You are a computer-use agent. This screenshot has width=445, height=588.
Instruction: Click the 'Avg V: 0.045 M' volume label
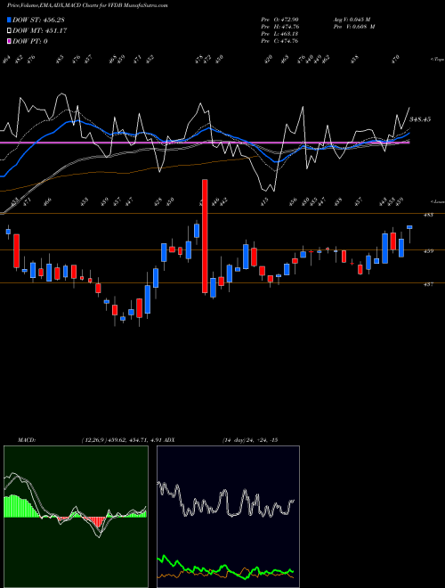pos(352,20)
